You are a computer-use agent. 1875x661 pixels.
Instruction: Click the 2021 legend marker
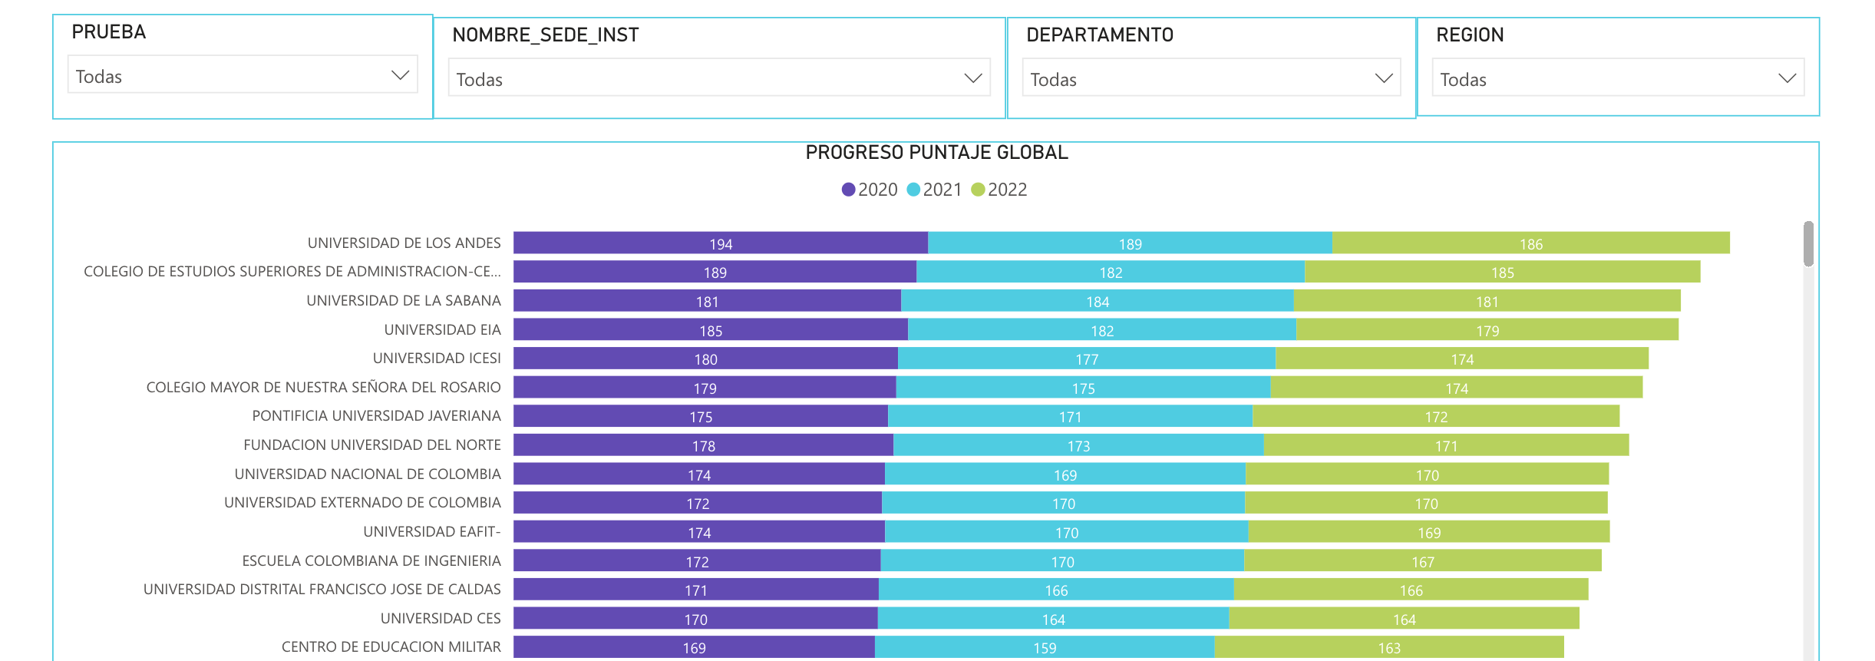point(913,190)
